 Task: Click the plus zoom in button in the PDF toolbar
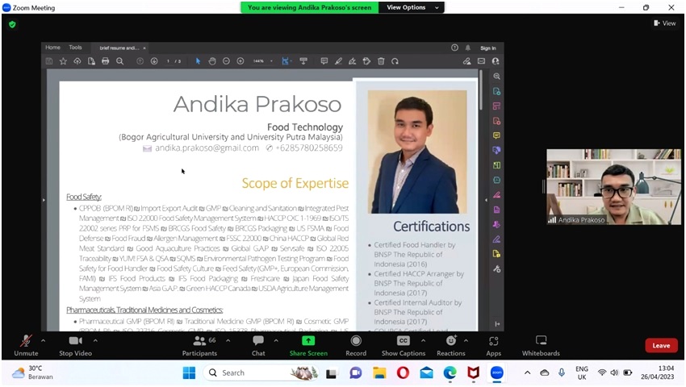[241, 61]
